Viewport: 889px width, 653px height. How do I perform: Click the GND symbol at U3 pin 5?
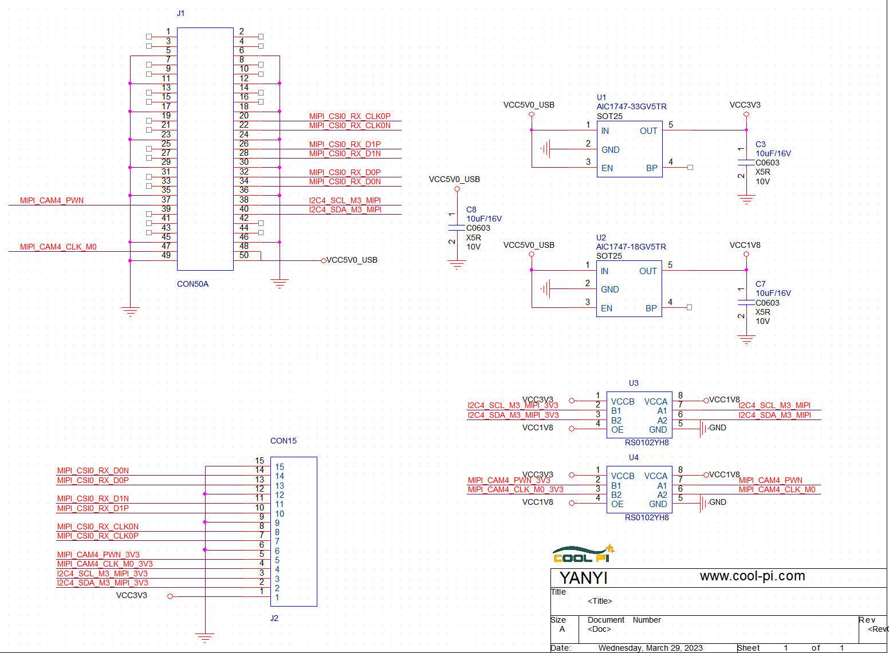pyautogui.click(x=703, y=429)
